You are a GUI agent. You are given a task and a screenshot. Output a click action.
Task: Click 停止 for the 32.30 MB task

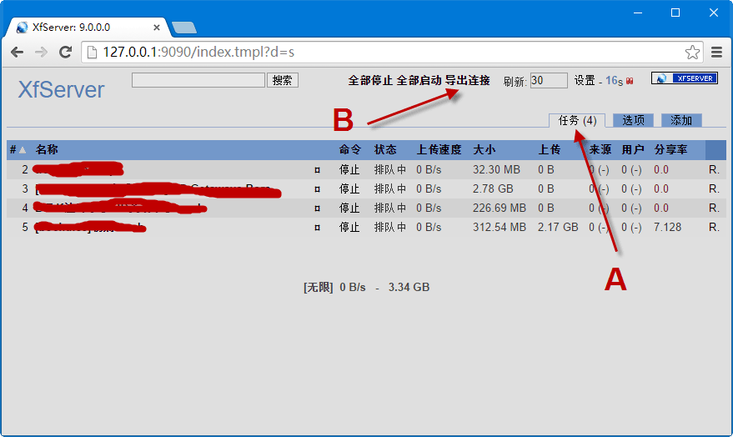(349, 169)
